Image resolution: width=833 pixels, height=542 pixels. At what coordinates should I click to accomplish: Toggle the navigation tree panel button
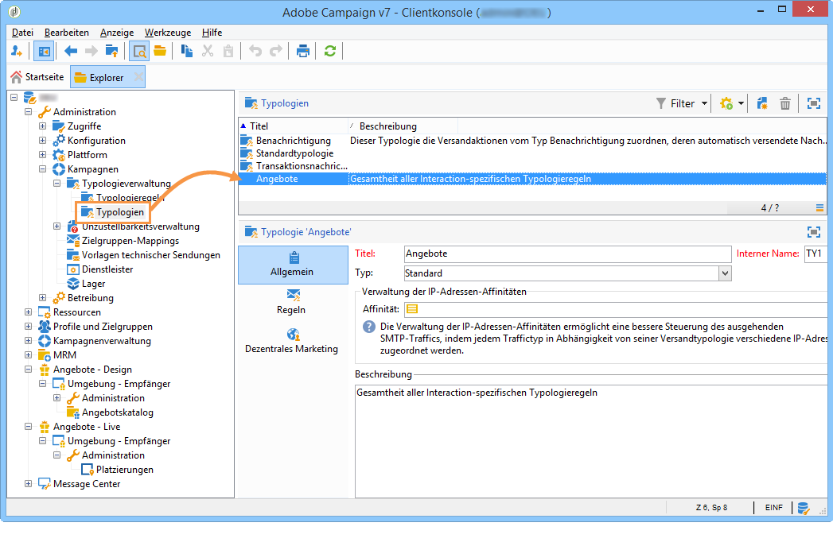pos(44,51)
